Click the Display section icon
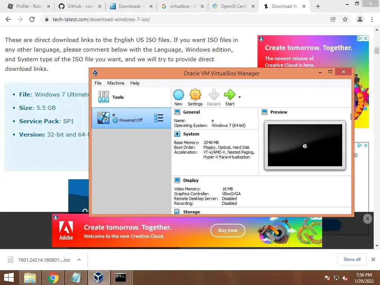The image size is (380, 285). point(177,180)
